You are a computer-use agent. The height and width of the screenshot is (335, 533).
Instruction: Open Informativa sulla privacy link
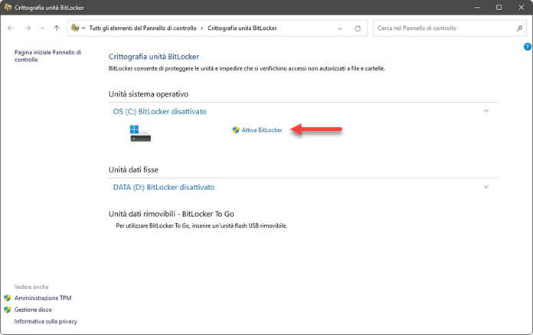pyautogui.click(x=45, y=321)
